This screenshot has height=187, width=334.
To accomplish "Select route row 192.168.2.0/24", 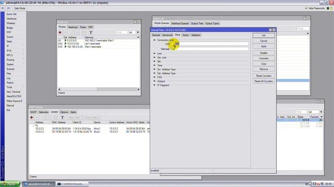I will (x=99, y=47).
